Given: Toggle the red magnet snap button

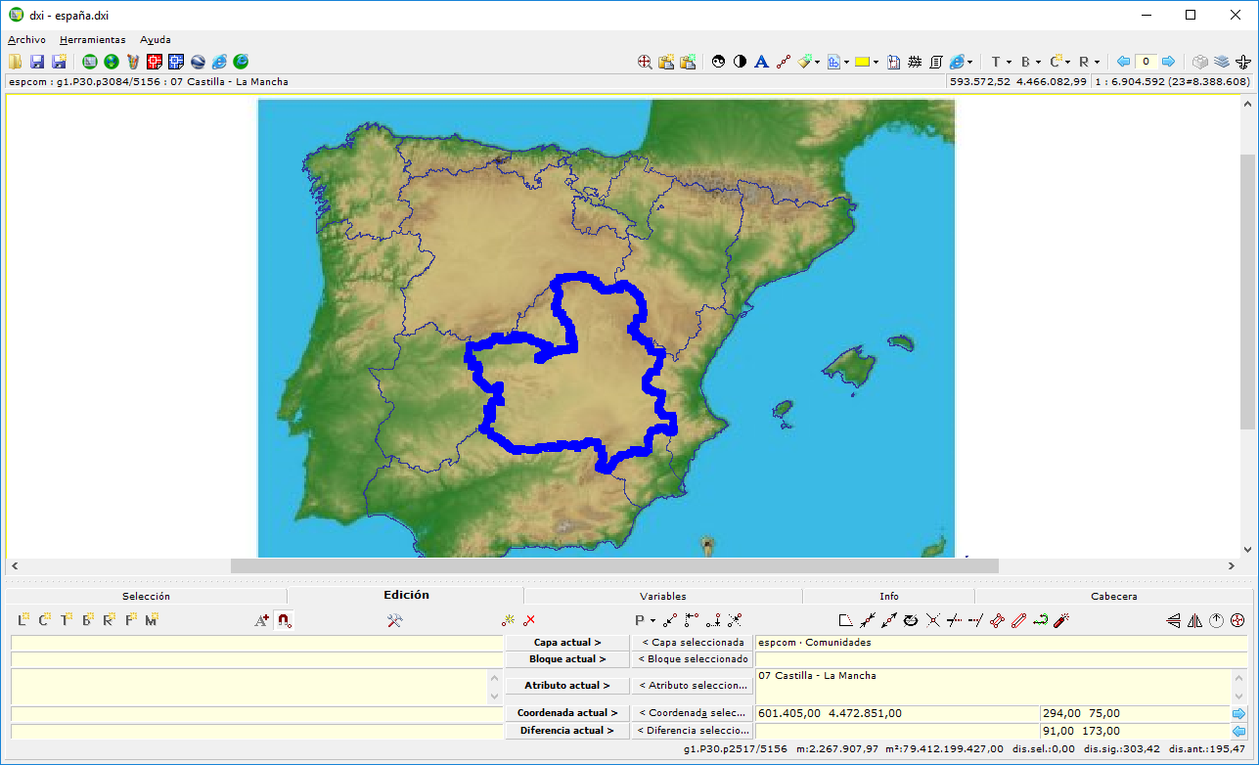Looking at the screenshot, I should pyautogui.click(x=284, y=620).
